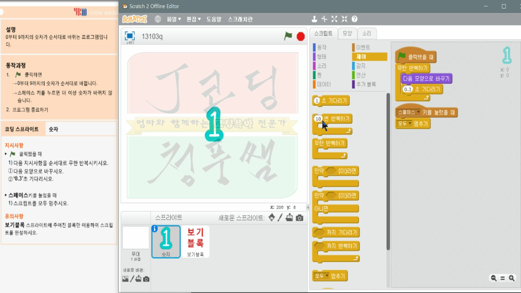Open the globe language menu
This screenshot has width=521, height=293.
pos(158,19)
